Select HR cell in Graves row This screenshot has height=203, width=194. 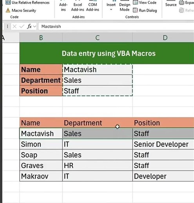tap(98, 166)
